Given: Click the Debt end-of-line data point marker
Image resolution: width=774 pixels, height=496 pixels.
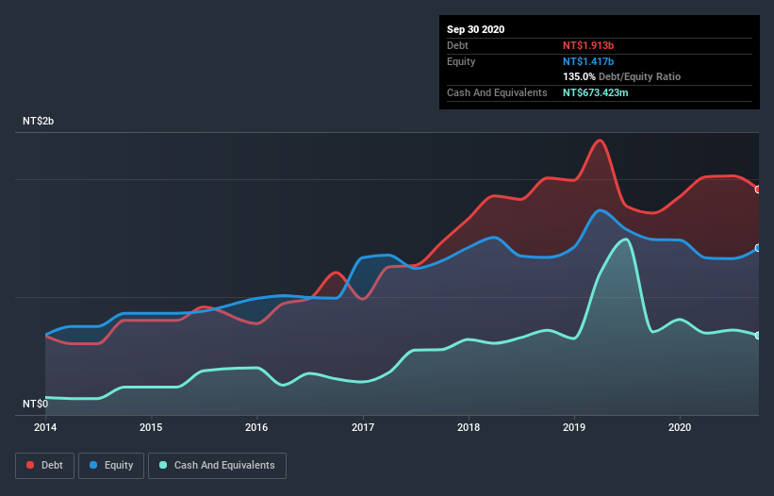Looking at the screenshot, I should (x=758, y=190).
